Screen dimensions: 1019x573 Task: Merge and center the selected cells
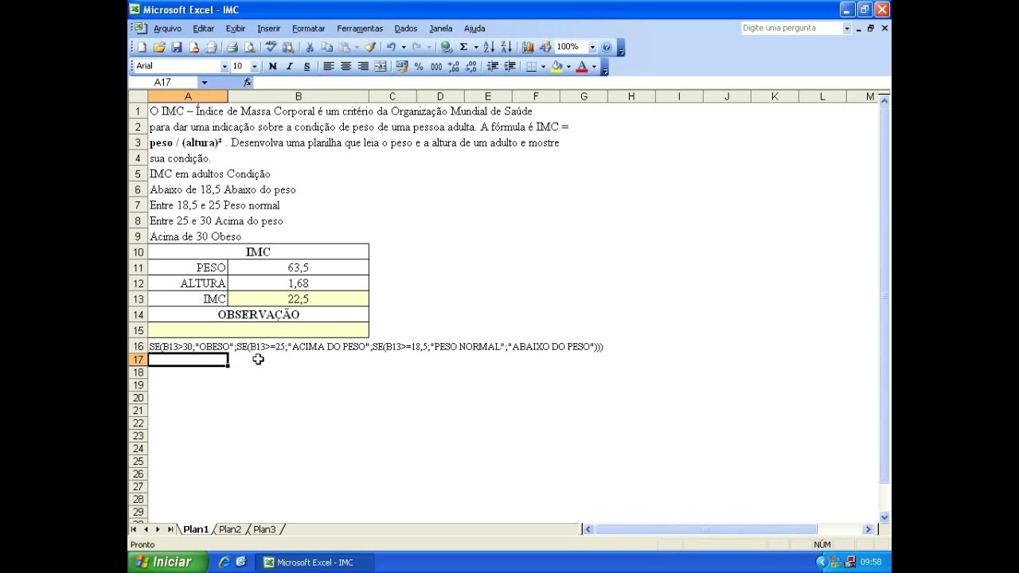coord(381,66)
